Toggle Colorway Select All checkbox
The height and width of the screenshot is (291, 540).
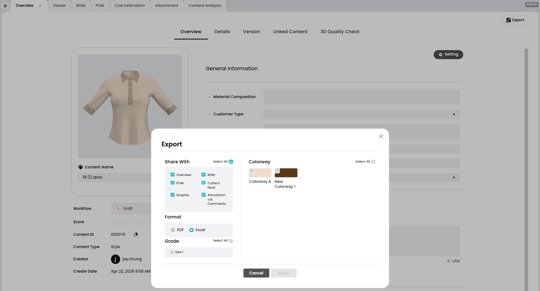coord(373,162)
